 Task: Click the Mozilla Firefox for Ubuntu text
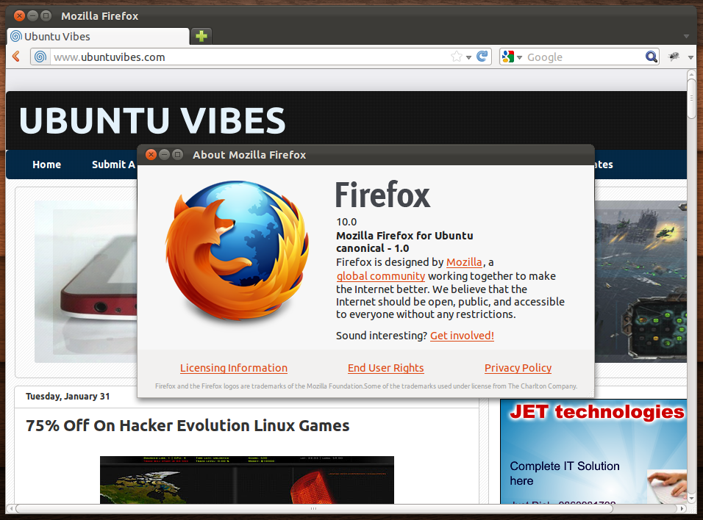[404, 236]
